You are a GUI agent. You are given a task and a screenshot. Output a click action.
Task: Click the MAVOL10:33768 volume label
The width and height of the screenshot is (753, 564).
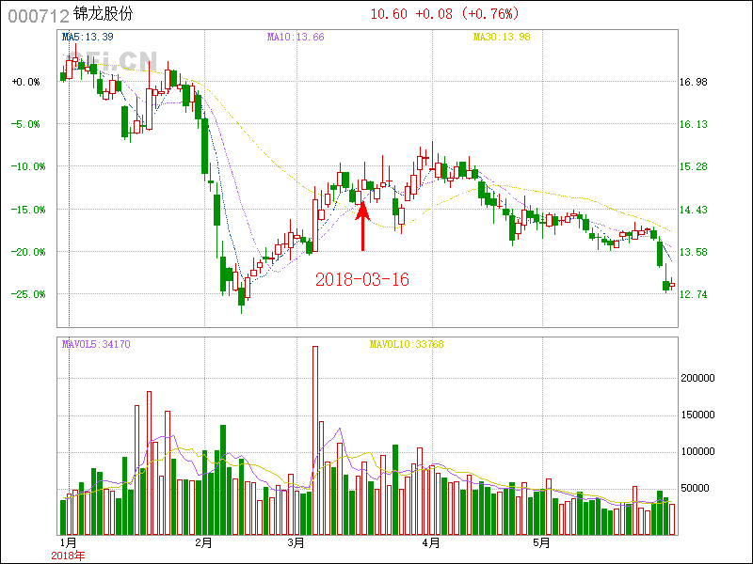click(406, 345)
